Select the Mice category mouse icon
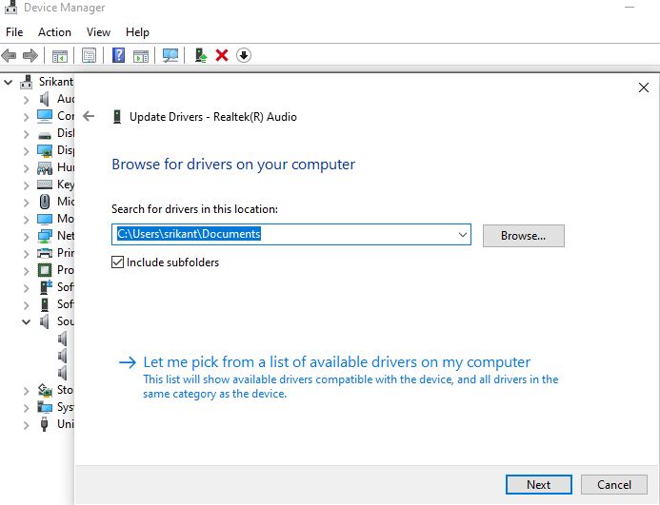The image size is (660, 505). click(x=45, y=202)
